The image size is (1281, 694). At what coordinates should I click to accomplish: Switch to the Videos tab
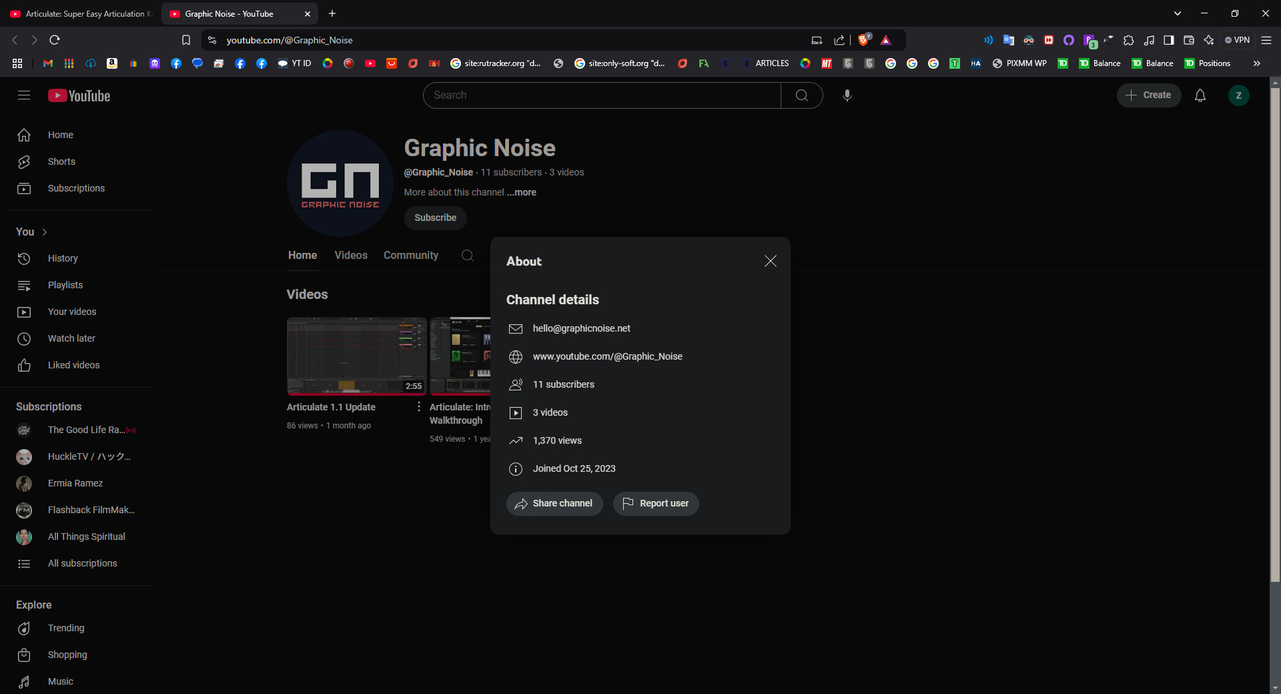351,255
